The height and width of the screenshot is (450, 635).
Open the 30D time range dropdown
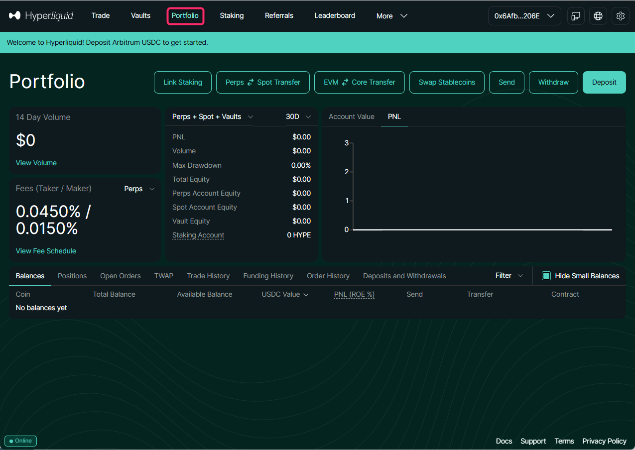pyautogui.click(x=298, y=116)
